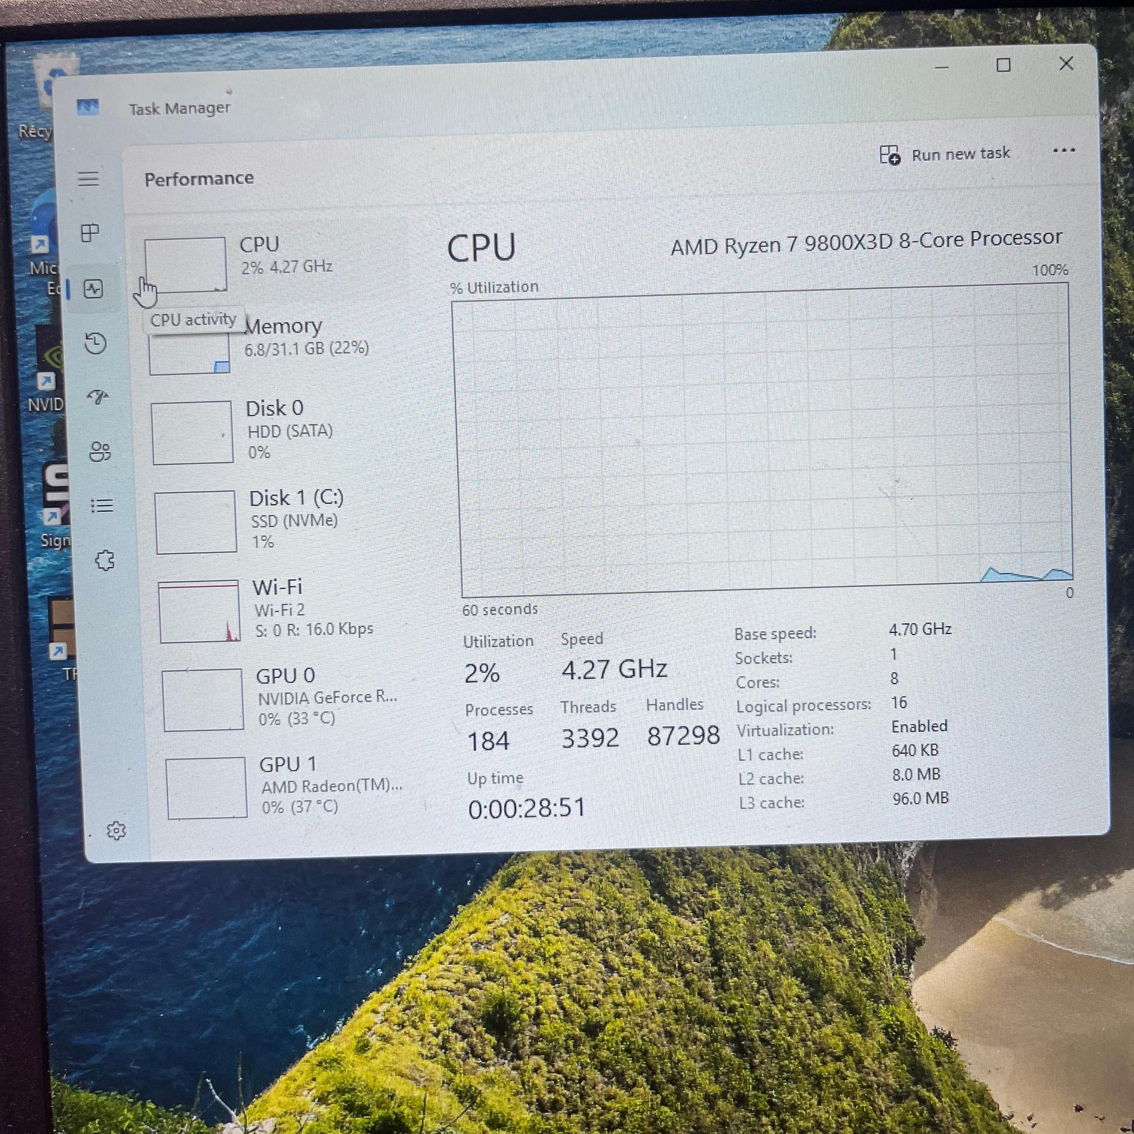Click the up time 0:00:28:51 value

[x=527, y=808]
